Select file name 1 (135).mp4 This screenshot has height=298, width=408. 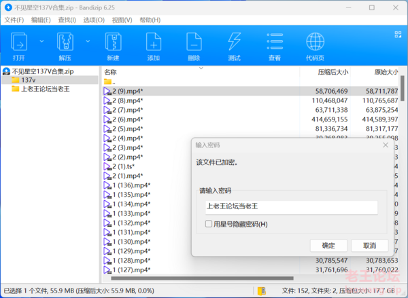(x=131, y=195)
